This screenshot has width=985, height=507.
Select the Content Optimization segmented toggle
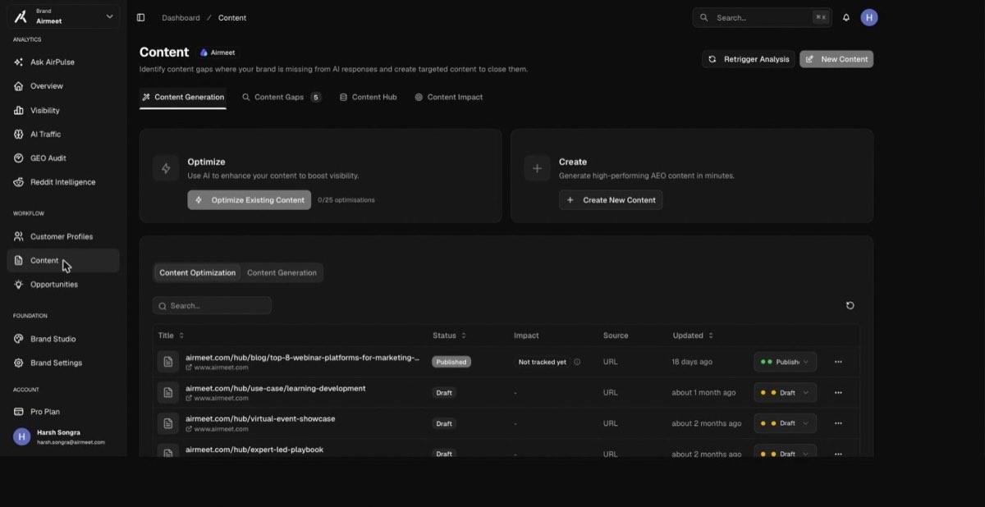(x=197, y=273)
